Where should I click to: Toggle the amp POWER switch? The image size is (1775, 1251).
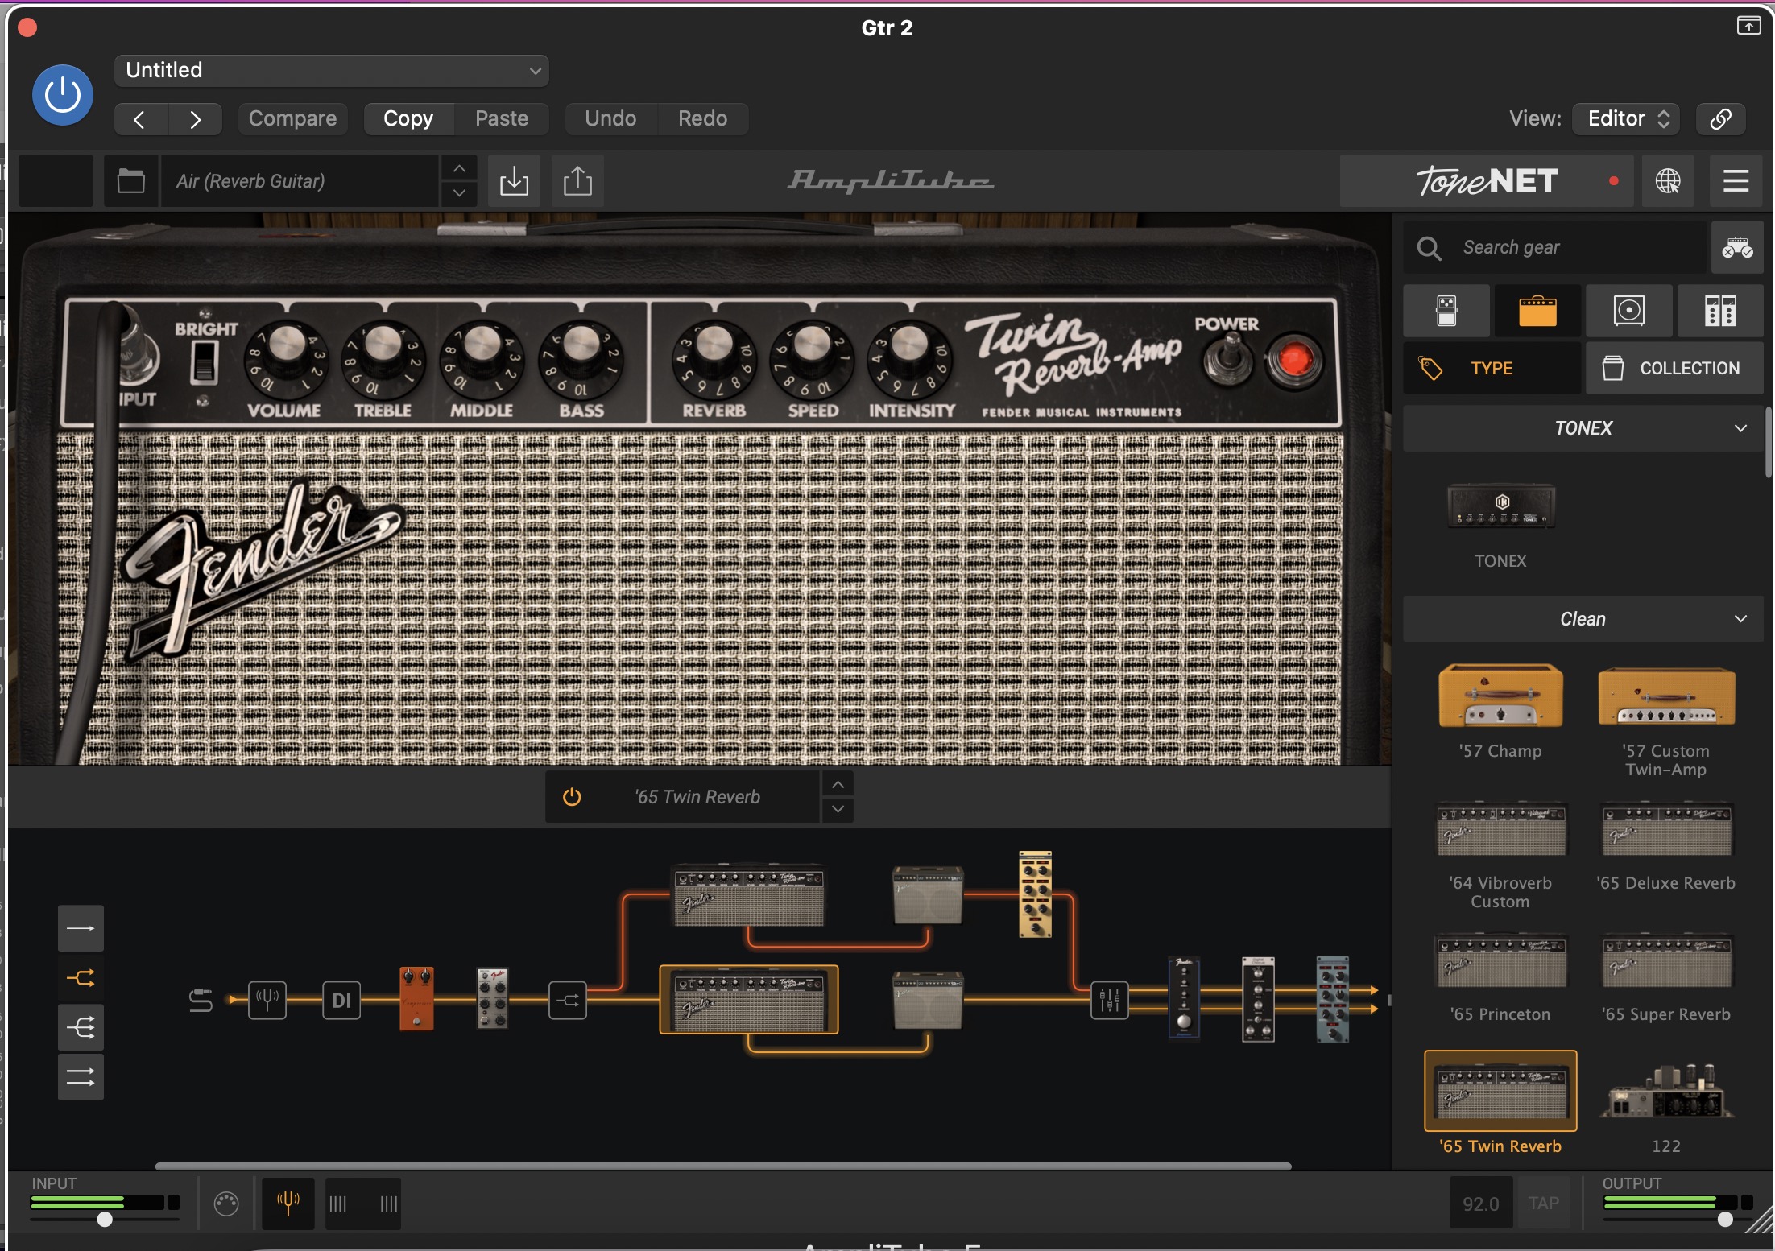click(x=1227, y=360)
